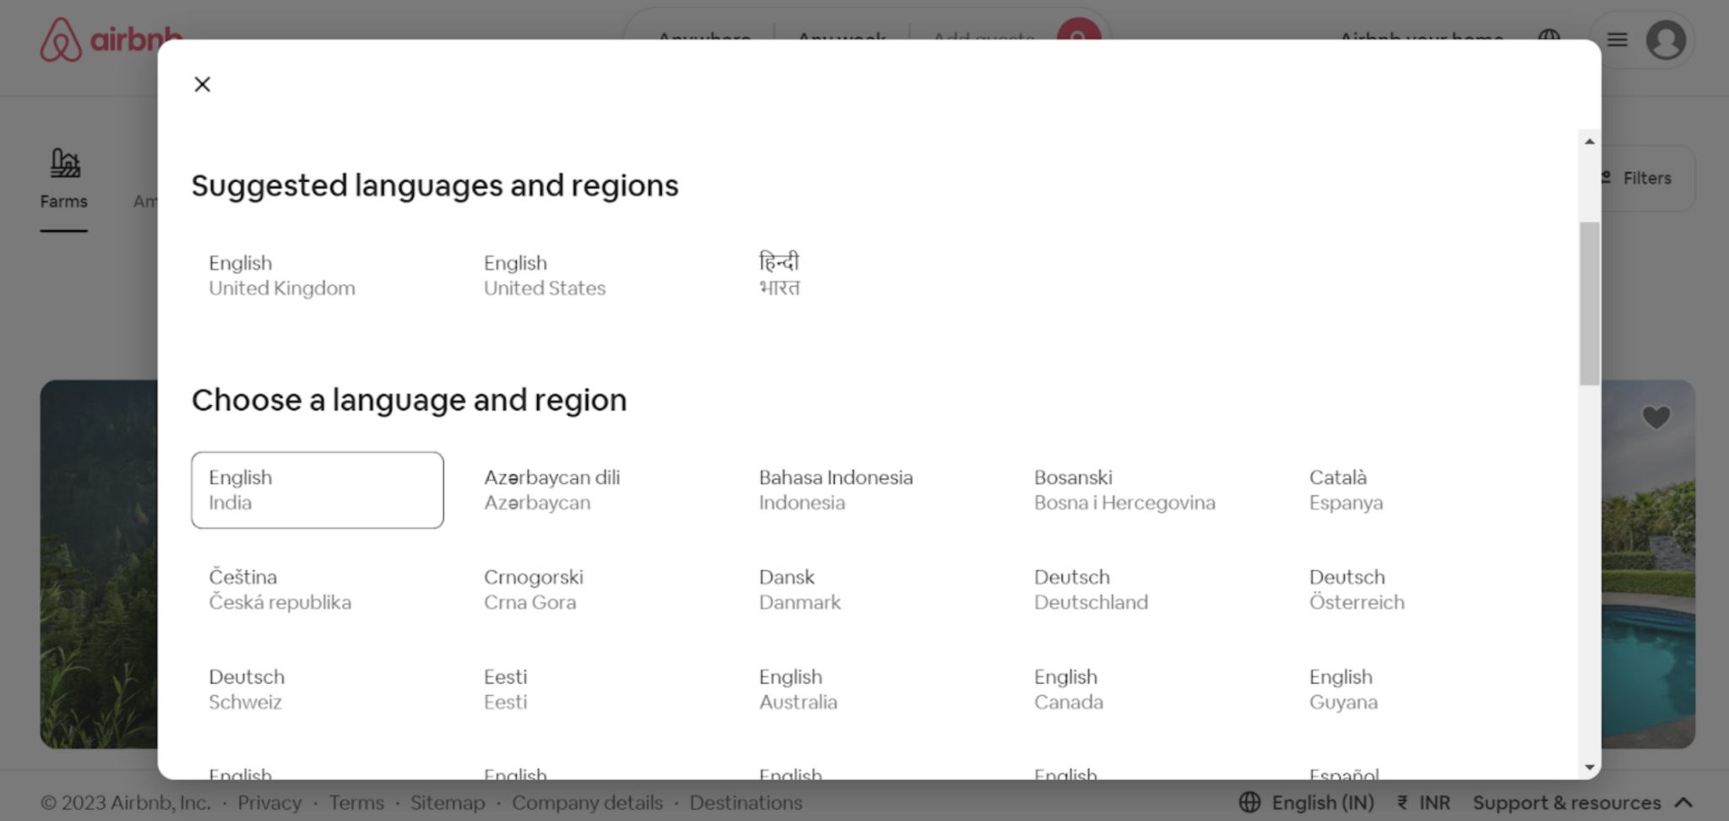The height and width of the screenshot is (821, 1729).
Task: Open the Privacy link
Action: point(269,802)
